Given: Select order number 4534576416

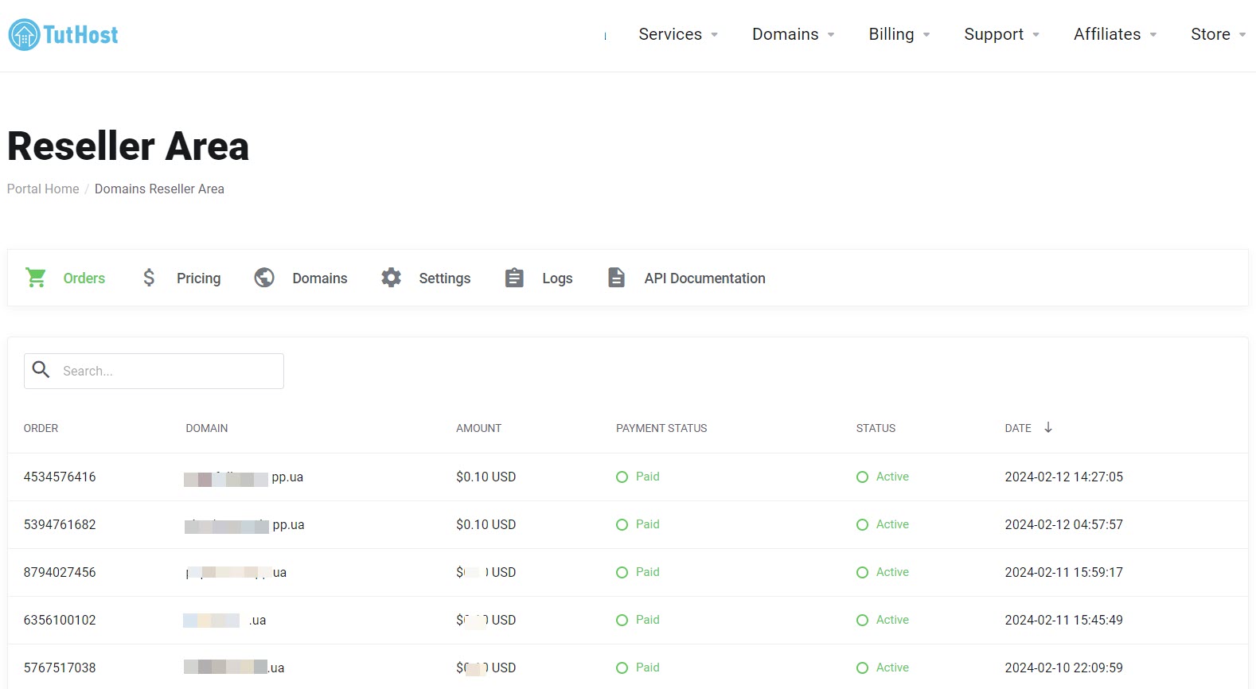Looking at the screenshot, I should 60,477.
